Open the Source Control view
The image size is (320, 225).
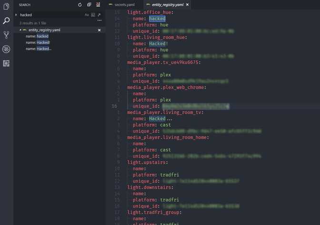point(6,35)
